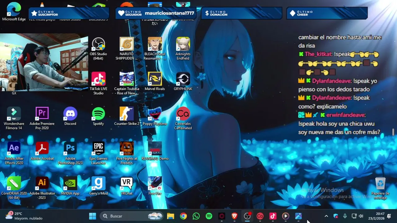The width and height of the screenshot is (397, 223).
Task: Click the chat overlay scrollbar
Action: tap(393, 132)
